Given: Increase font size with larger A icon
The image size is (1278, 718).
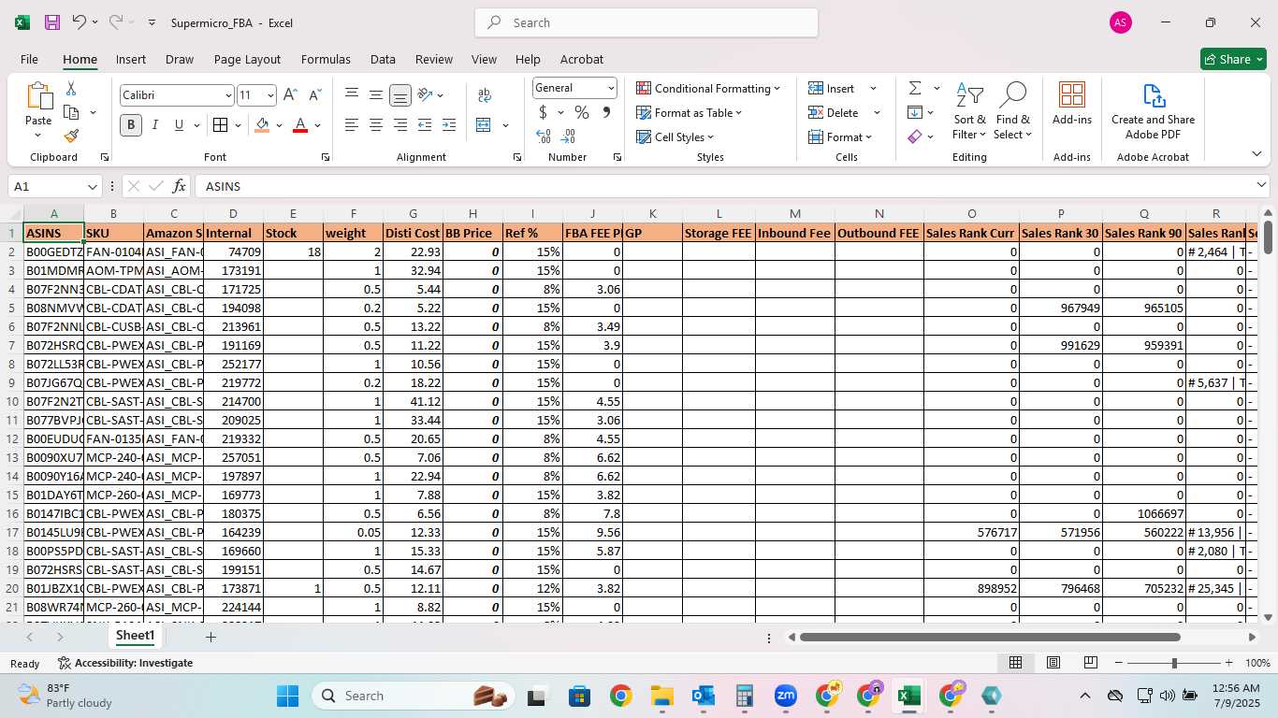Looking at the screenshot, I should [x=290, y=95].
